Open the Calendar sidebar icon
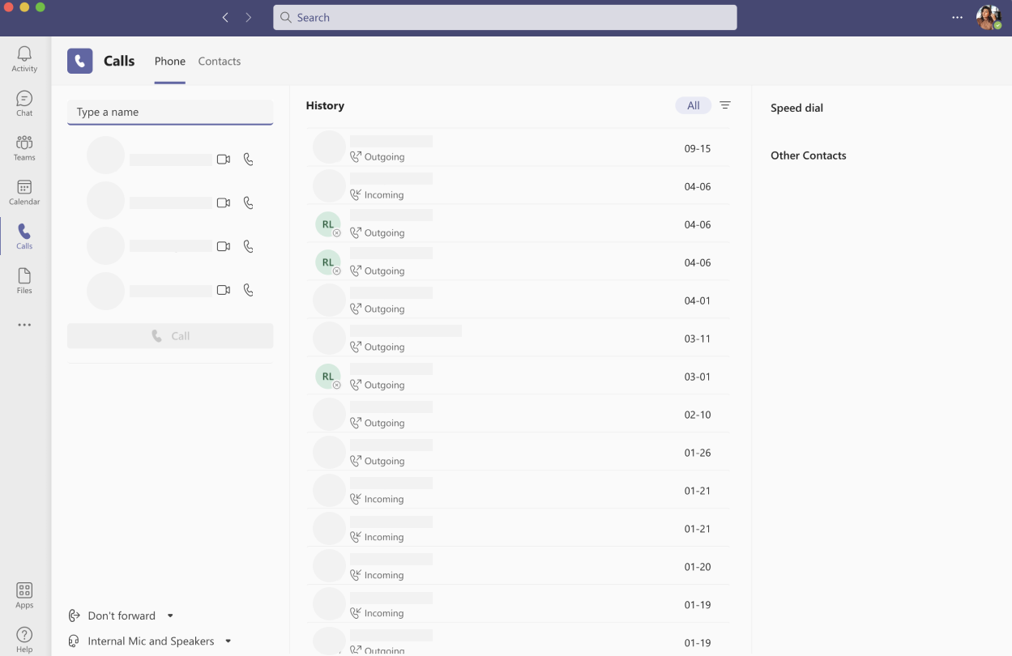The height and width of the screenshot is (656, 1012). point(24,192)
